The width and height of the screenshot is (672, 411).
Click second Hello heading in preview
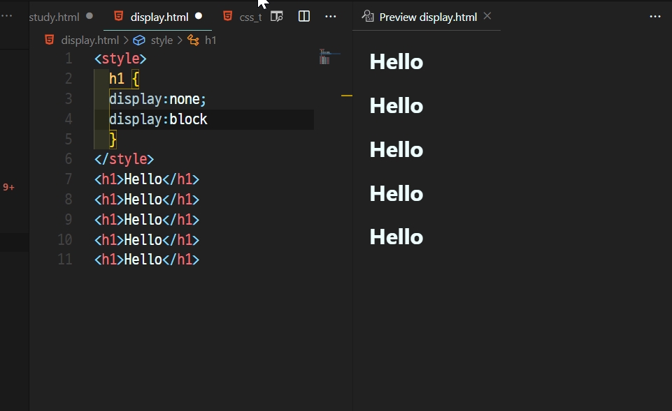[x=396, y=105]
